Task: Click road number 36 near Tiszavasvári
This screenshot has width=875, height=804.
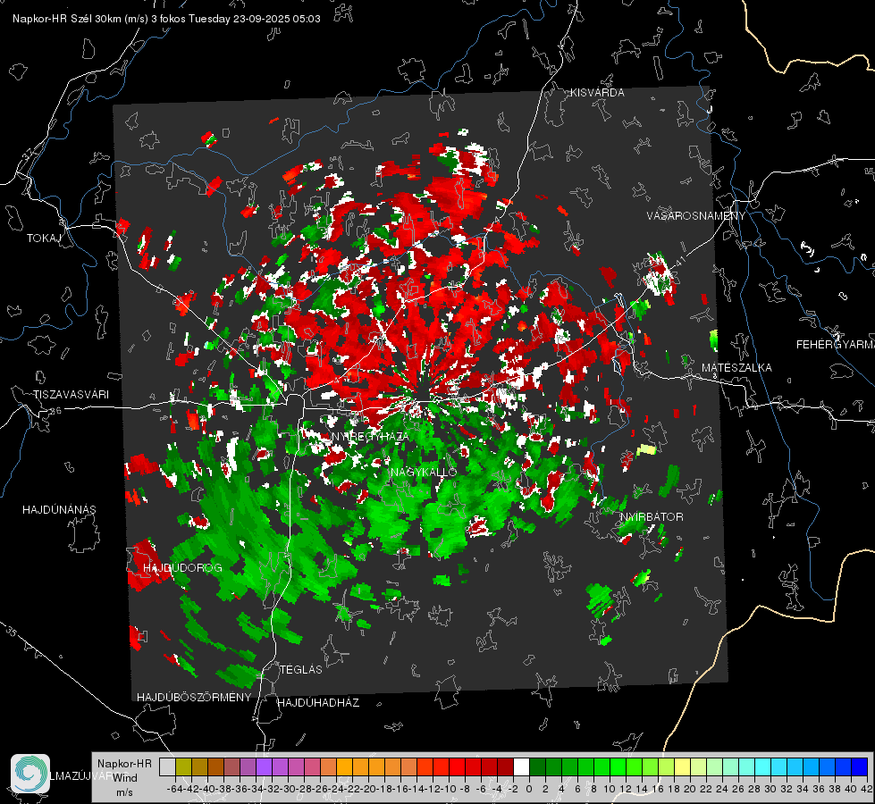Action: pyautogui.click(x=55, y=411)
